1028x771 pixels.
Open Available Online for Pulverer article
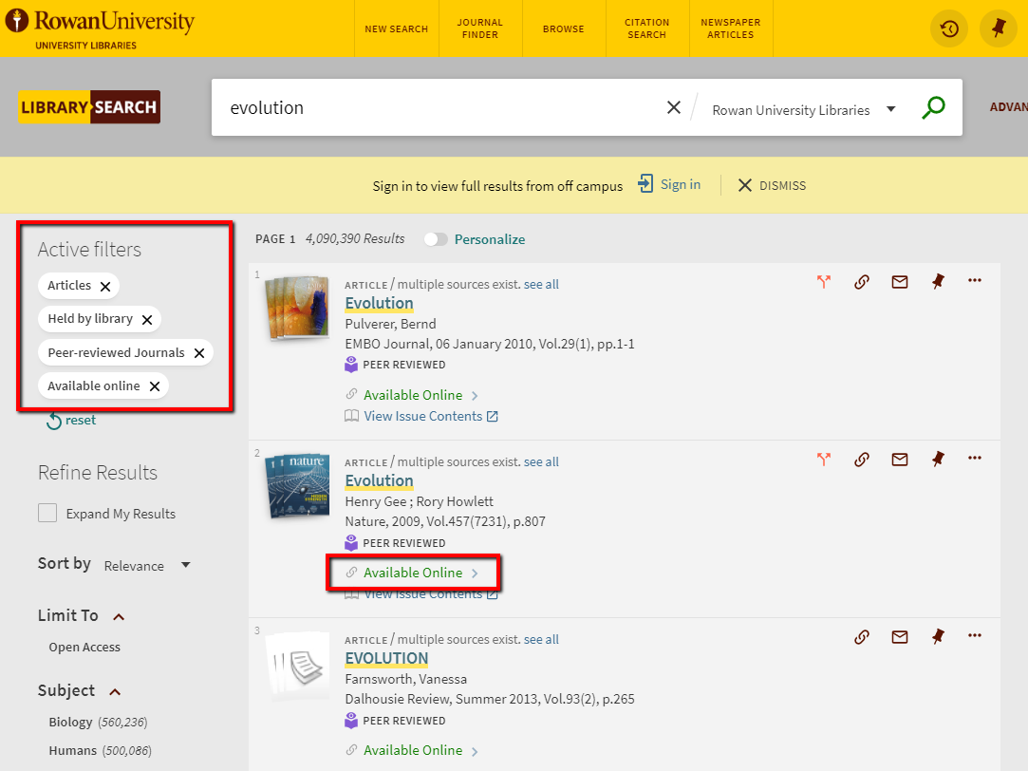413,395
